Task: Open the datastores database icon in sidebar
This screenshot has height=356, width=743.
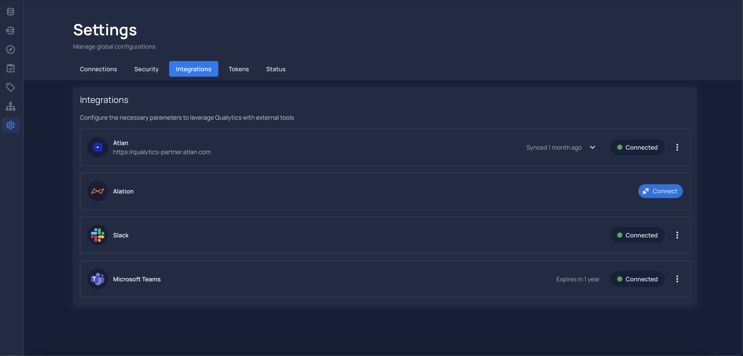Action: [x=10, y=12]
